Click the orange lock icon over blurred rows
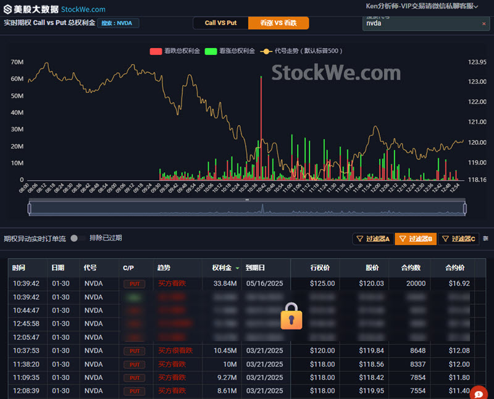 pyautogui.click(x=291, y=316)
